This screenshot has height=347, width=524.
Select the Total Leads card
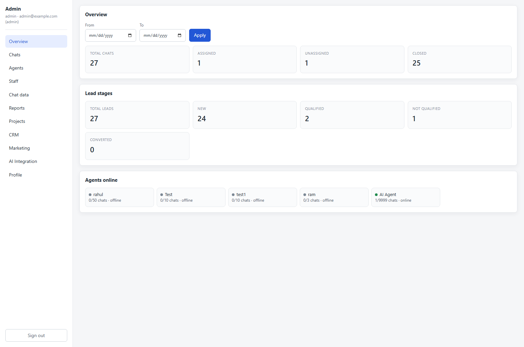[x=137, y=115]
